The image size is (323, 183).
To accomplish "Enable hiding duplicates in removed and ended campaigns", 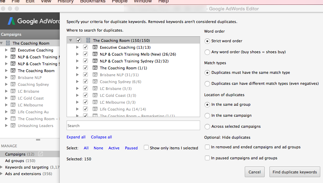I will pos(207,147).
